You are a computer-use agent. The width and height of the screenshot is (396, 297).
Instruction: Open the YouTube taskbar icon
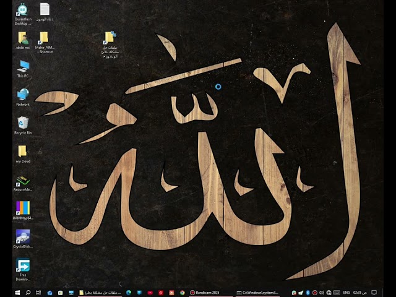coord(150,293)
